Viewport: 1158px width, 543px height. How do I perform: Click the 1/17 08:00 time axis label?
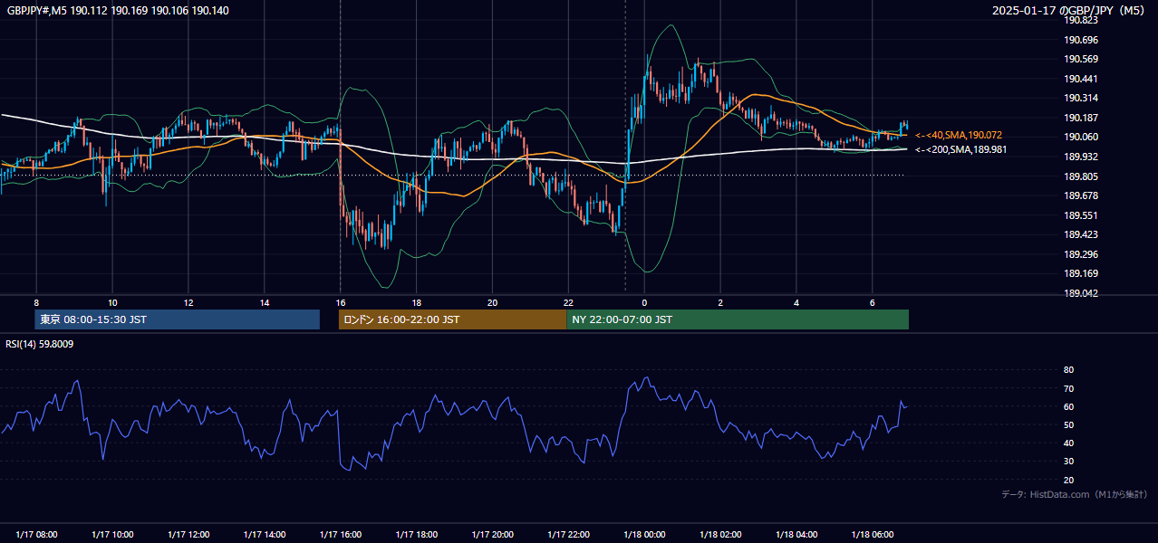tap(36, 535)
